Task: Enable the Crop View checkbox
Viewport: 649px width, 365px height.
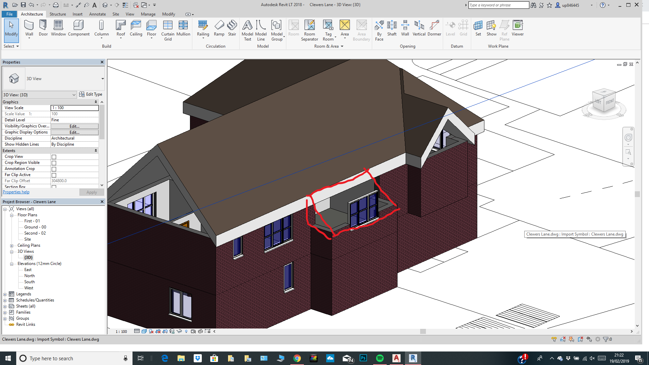Action: pyautogui.click(x=54, y=156)
